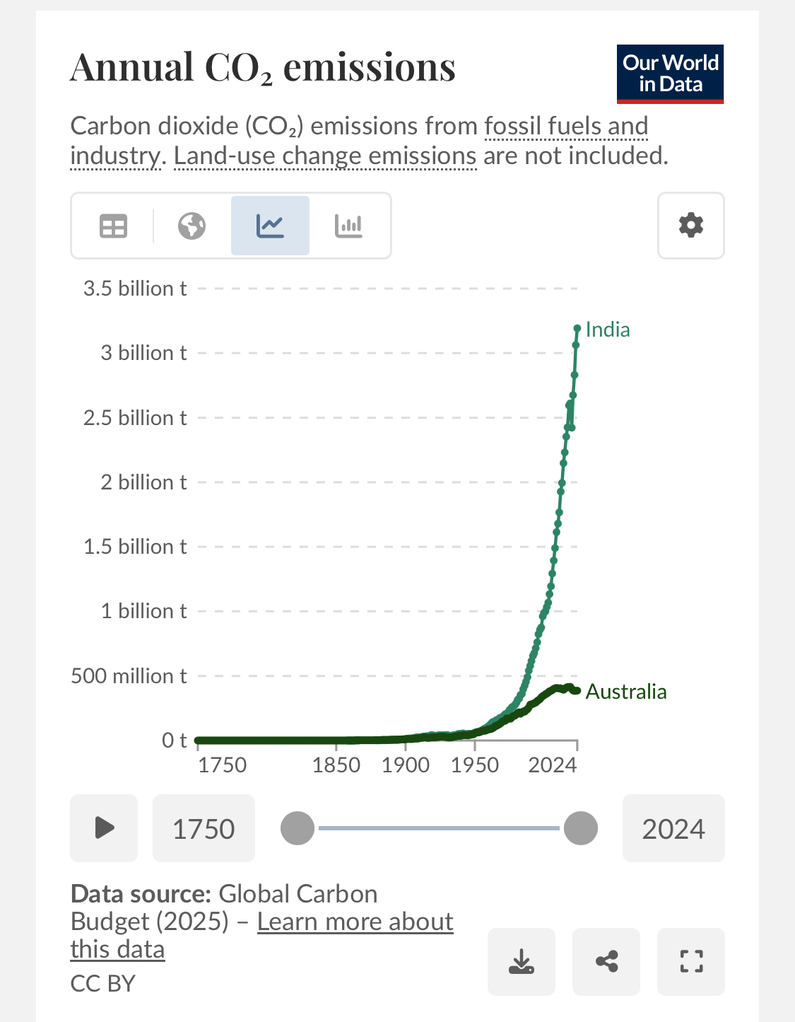Open the chart settings gear

click(690, 226)
